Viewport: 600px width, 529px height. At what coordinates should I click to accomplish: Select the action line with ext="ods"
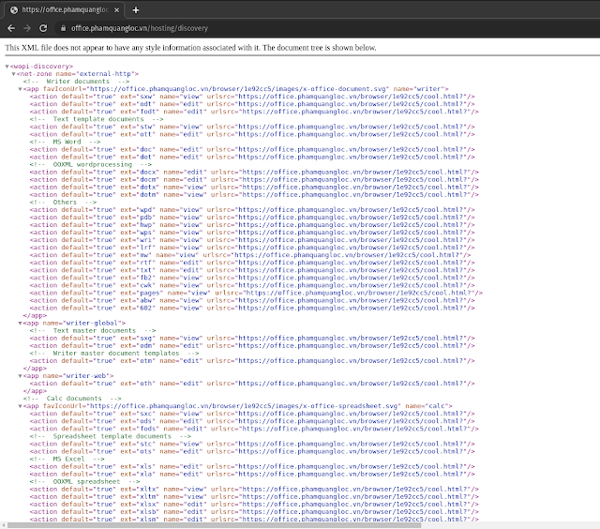tap(252, 421)
